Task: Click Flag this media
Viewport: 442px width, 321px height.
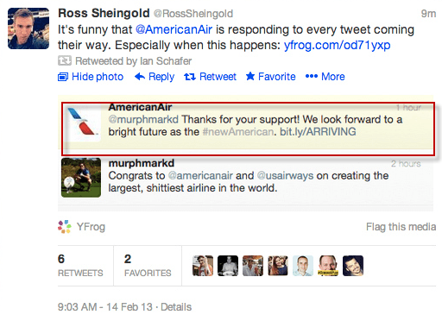Action: 401,227
